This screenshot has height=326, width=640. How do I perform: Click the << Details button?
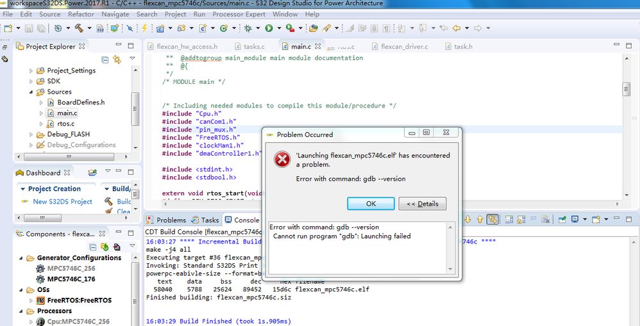point(423,204)
